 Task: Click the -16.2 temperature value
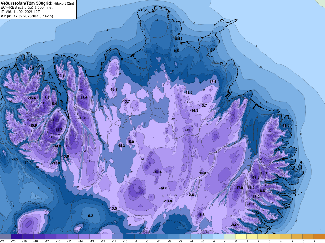click(255, 197)
